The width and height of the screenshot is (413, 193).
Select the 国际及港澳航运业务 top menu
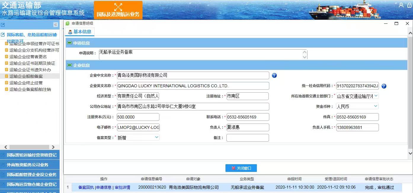(x=118, y=10)
